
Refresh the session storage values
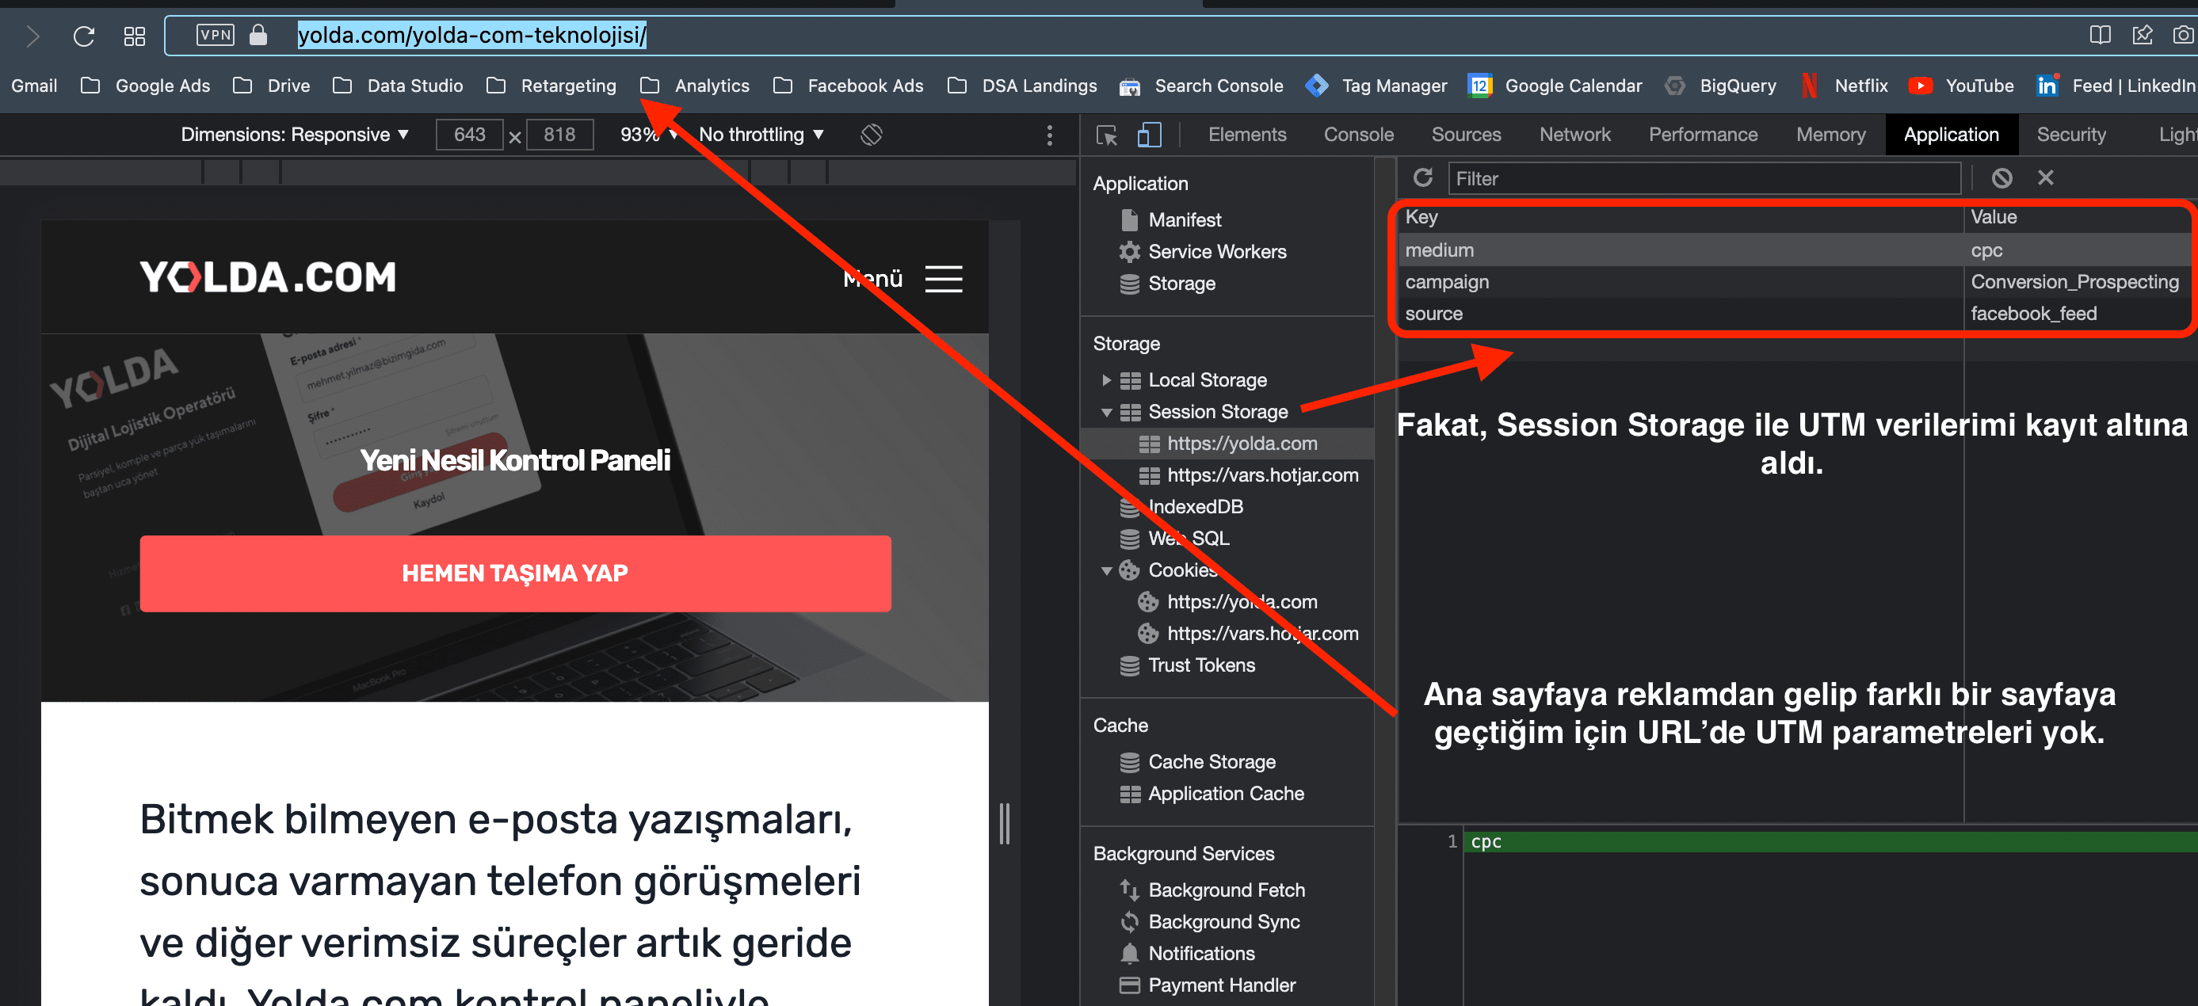1423,177
